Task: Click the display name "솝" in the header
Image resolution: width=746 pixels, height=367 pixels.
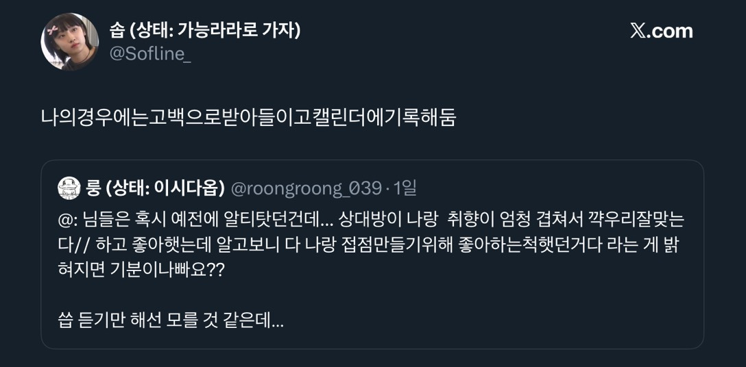Action: (117, 30)
